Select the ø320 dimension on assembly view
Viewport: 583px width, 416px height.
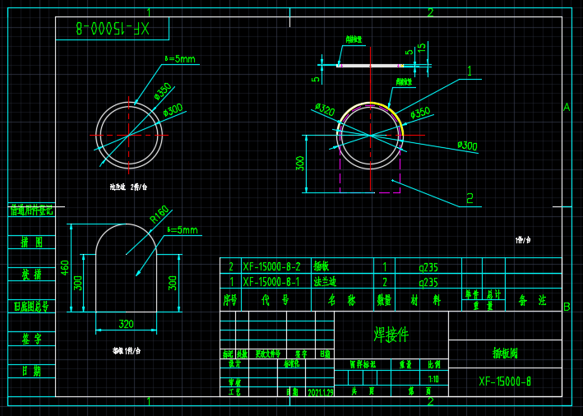325,109
